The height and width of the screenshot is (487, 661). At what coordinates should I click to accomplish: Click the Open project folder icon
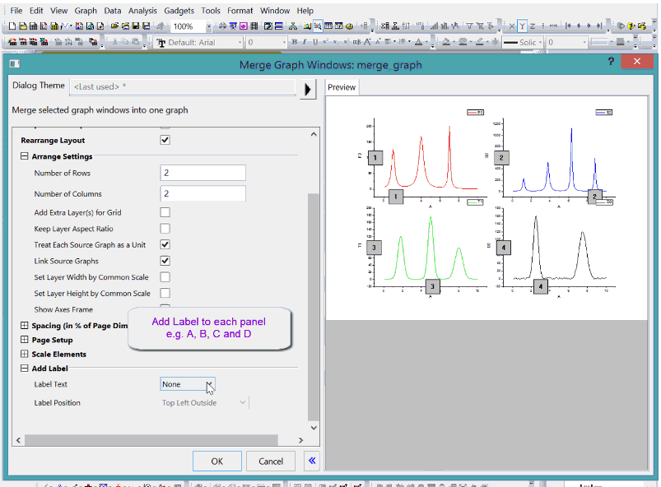point(114,26)
